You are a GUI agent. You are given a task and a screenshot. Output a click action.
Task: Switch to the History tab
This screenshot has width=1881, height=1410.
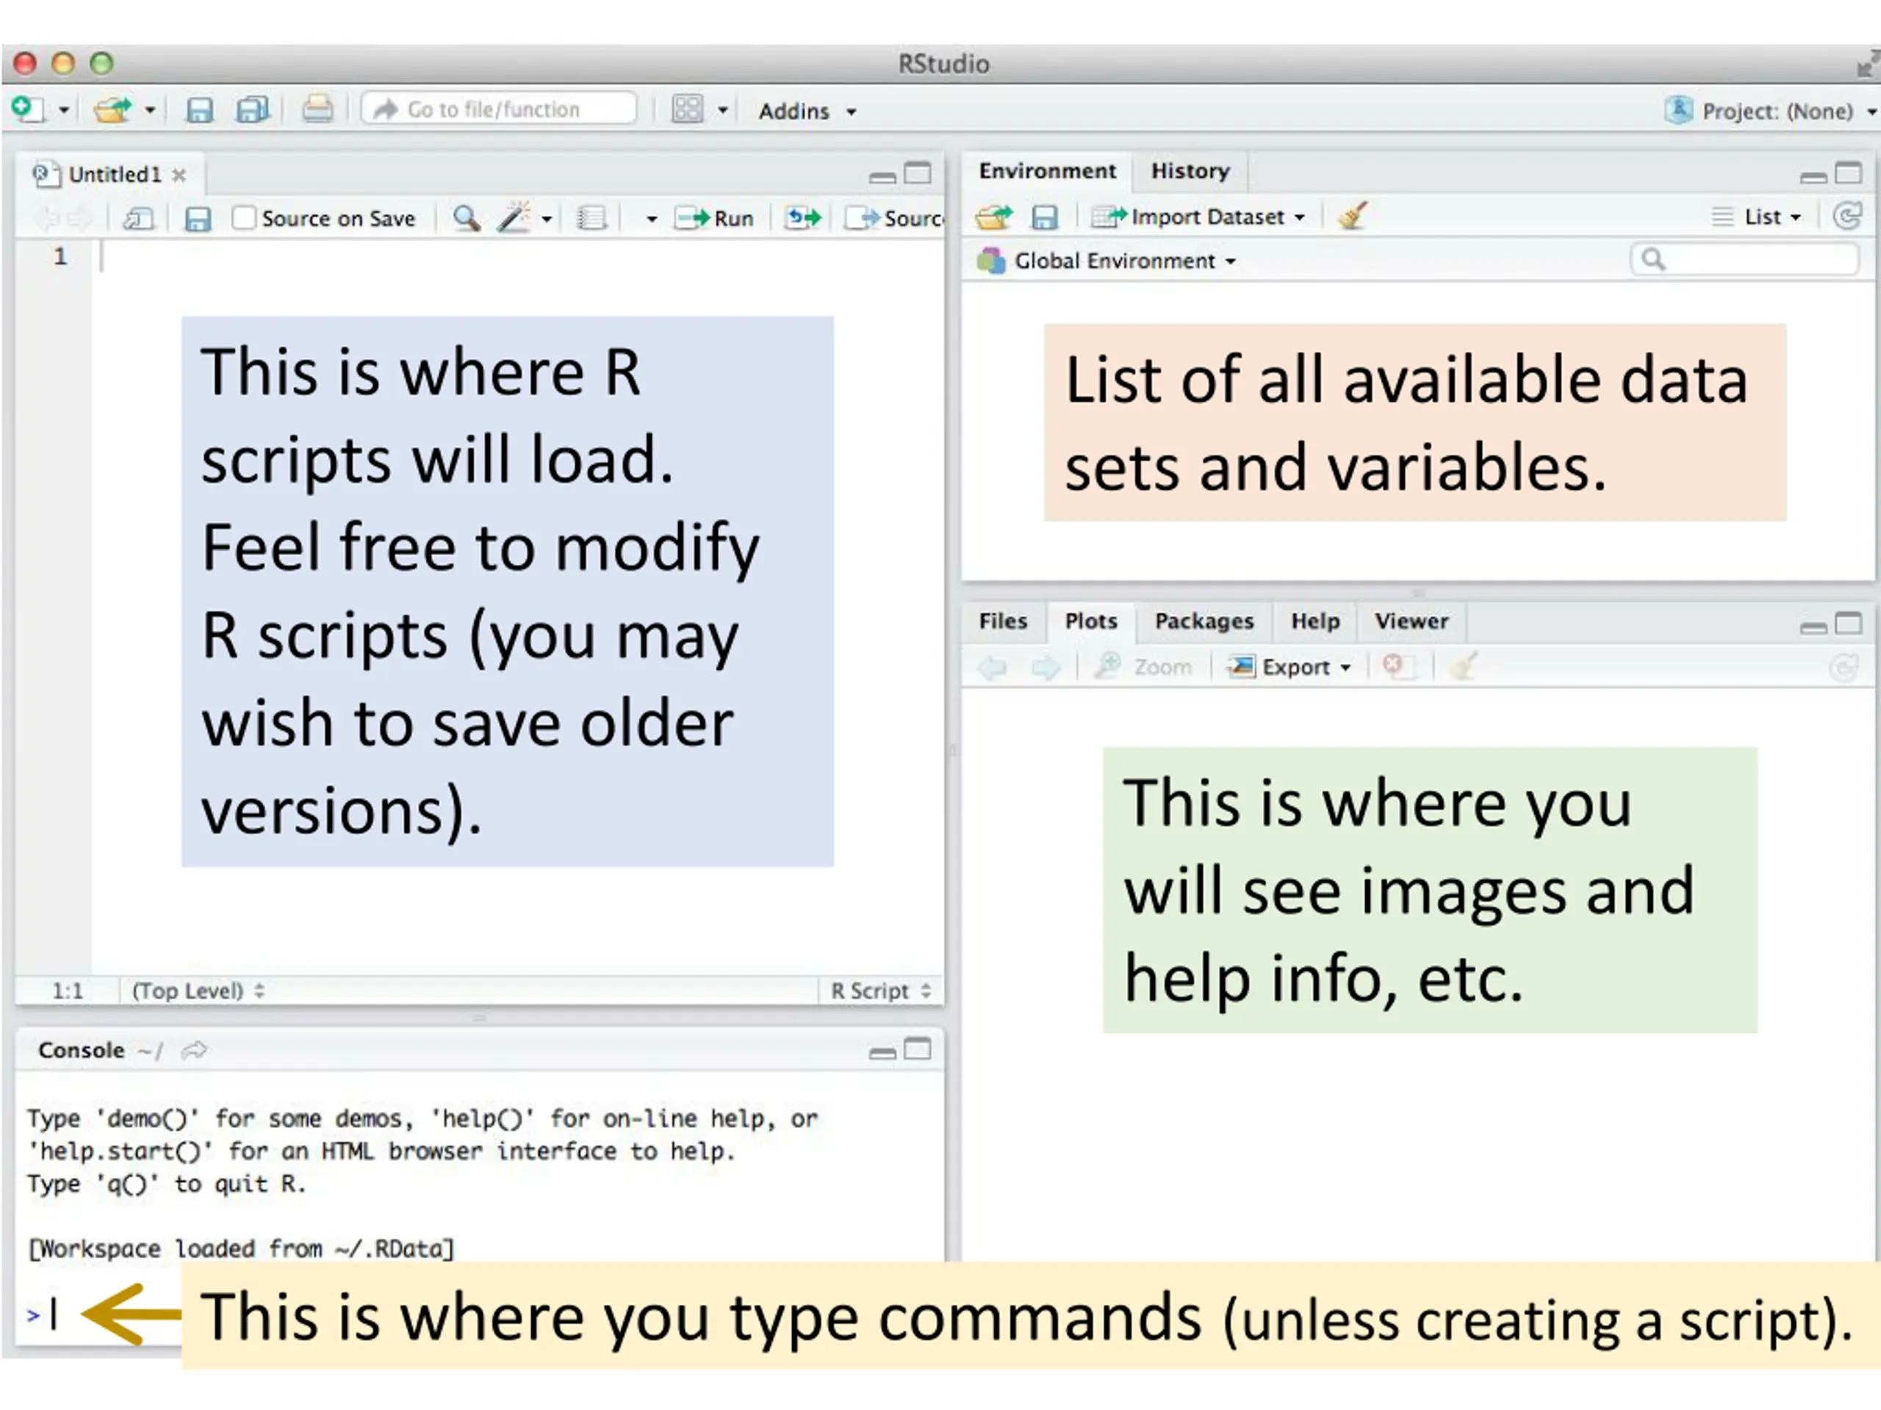click(x=1190, y=171)
